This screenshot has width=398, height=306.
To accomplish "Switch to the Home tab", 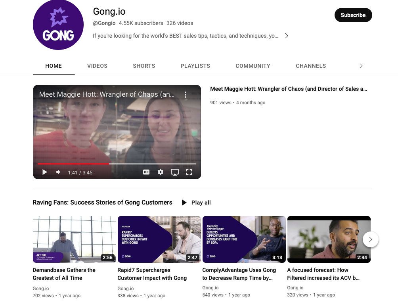I will [x=54, y=66].
